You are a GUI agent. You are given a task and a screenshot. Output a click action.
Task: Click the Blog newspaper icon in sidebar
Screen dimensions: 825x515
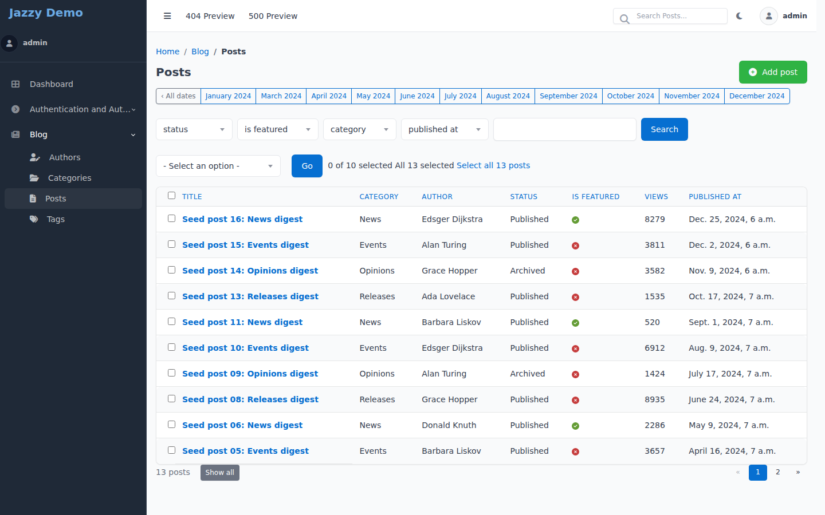pos(15,134)
